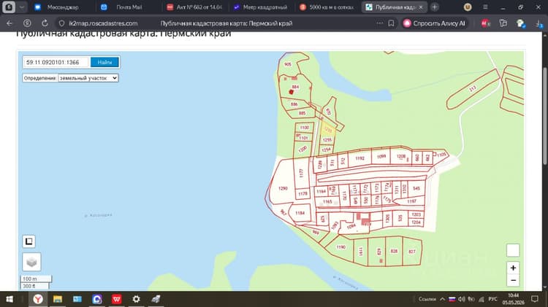This screenshot has height=307, width=548.
Task: Reload the page
Action: click(x=45, y=23)
